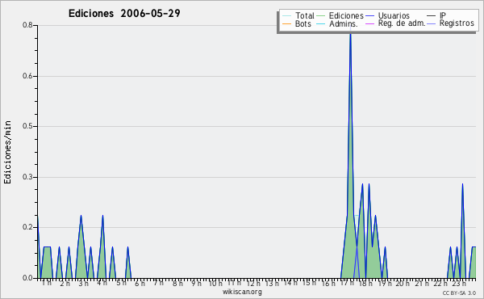The image size is (484, 299).
Task: Click the 0.3 y-axis value
Action: pyautogui.click(x=27, y=177)
